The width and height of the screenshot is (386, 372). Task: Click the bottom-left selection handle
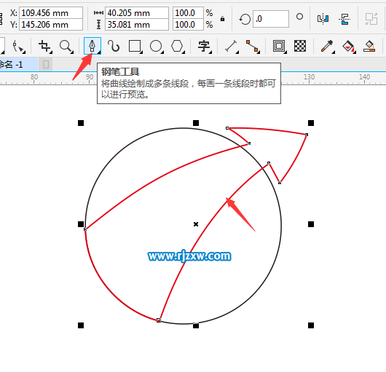[x=81, y=325]
